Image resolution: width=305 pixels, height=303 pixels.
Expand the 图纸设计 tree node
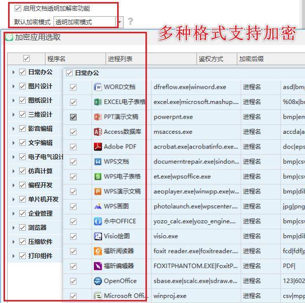(x=14, y=100)
